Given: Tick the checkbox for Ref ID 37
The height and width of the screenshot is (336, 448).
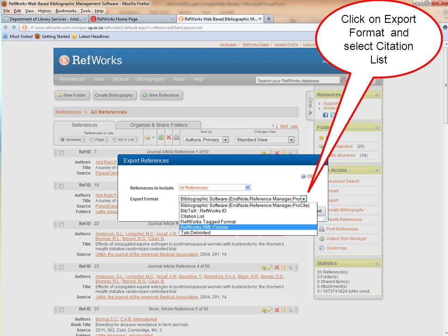Looking at the screenshot, I should click(x=62, y=310).
